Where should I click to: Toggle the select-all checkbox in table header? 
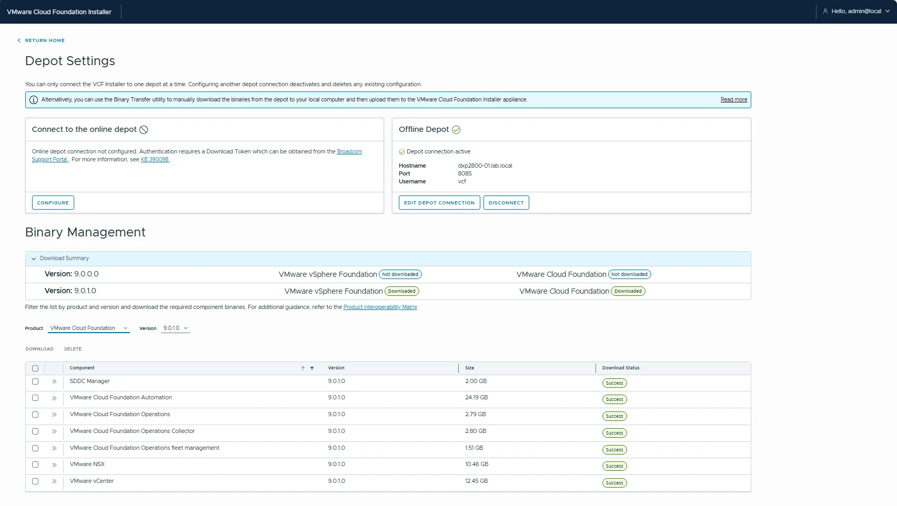35,368
